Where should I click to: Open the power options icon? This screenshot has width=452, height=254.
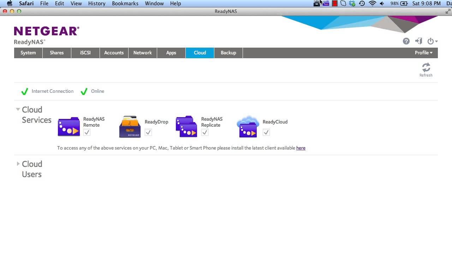coord(432,41)
